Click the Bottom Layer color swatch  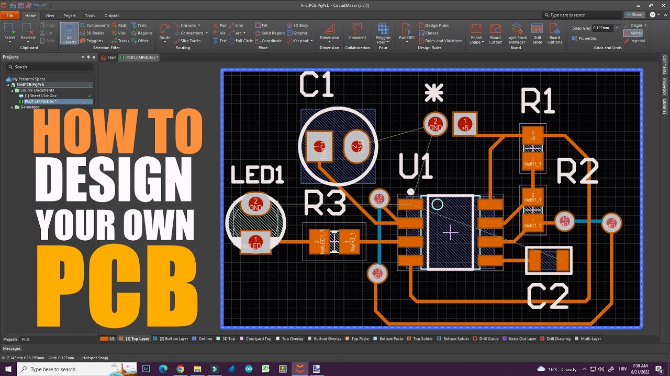click(156, 339)
